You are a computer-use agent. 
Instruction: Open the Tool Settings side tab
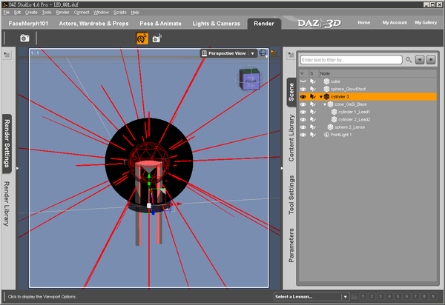[x=291, y=195]
